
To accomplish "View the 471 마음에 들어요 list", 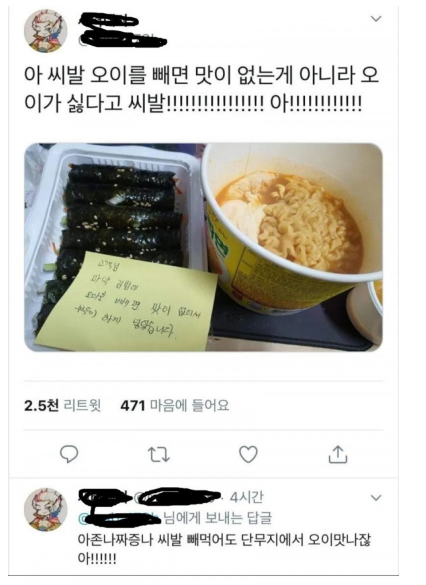I will [175, 406].
